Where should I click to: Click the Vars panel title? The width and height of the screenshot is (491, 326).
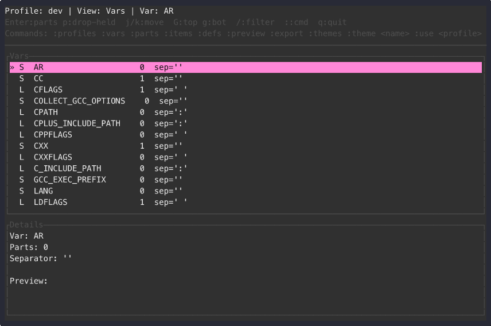pyautogui.click(x=19, y=56)
